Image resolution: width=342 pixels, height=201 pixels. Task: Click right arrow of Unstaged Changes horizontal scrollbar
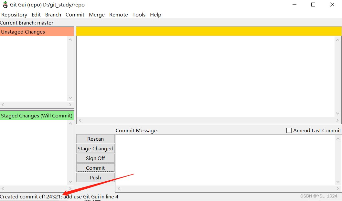(x=70, y=105)
